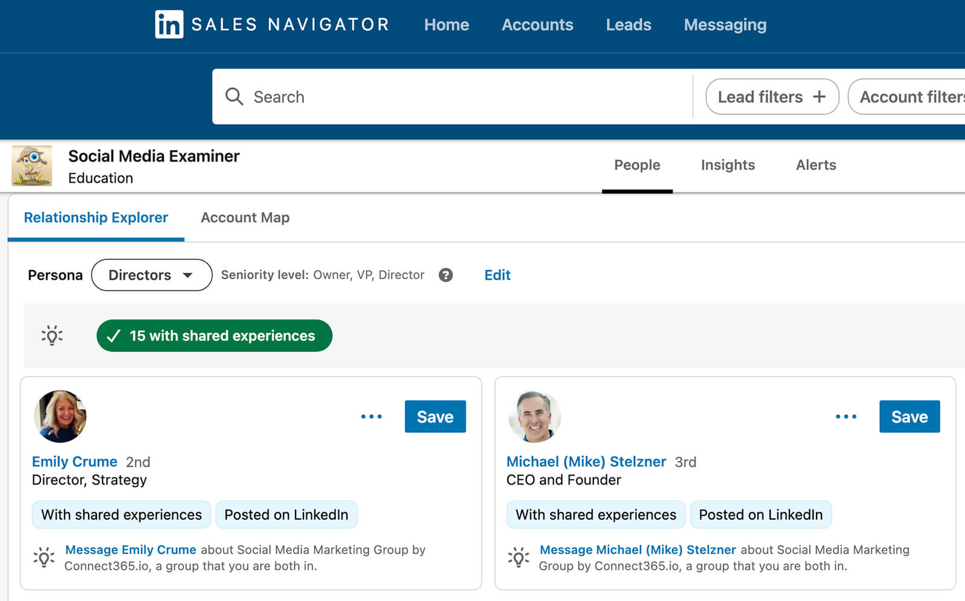Image resolution: width=965 pixels, height=601 pixels.
Task: Open the Emily Crume name link
Action: click(x=75, y=462)
